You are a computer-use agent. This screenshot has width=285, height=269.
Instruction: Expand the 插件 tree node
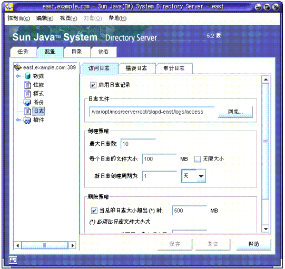(x=18, y=120)
